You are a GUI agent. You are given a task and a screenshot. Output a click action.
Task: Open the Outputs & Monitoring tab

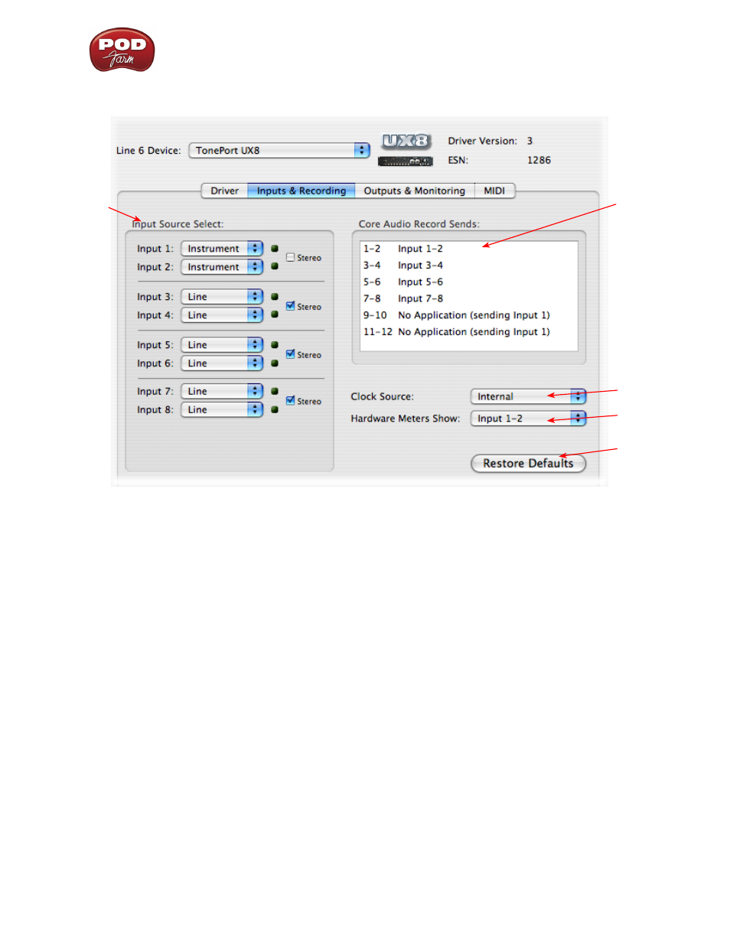click(415, 191)
